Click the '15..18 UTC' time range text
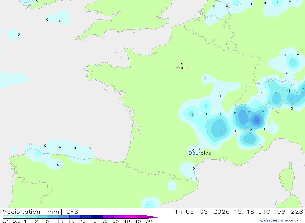 pos(252,212)
